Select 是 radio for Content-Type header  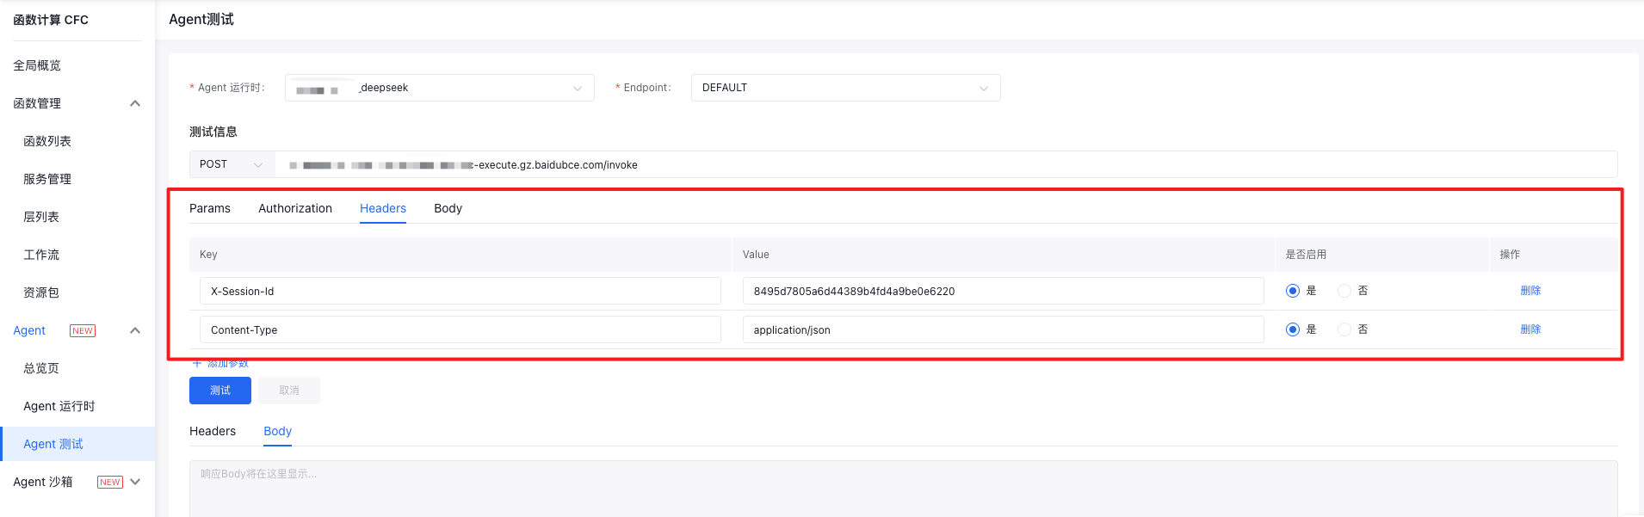click(x=1292, y=329)
